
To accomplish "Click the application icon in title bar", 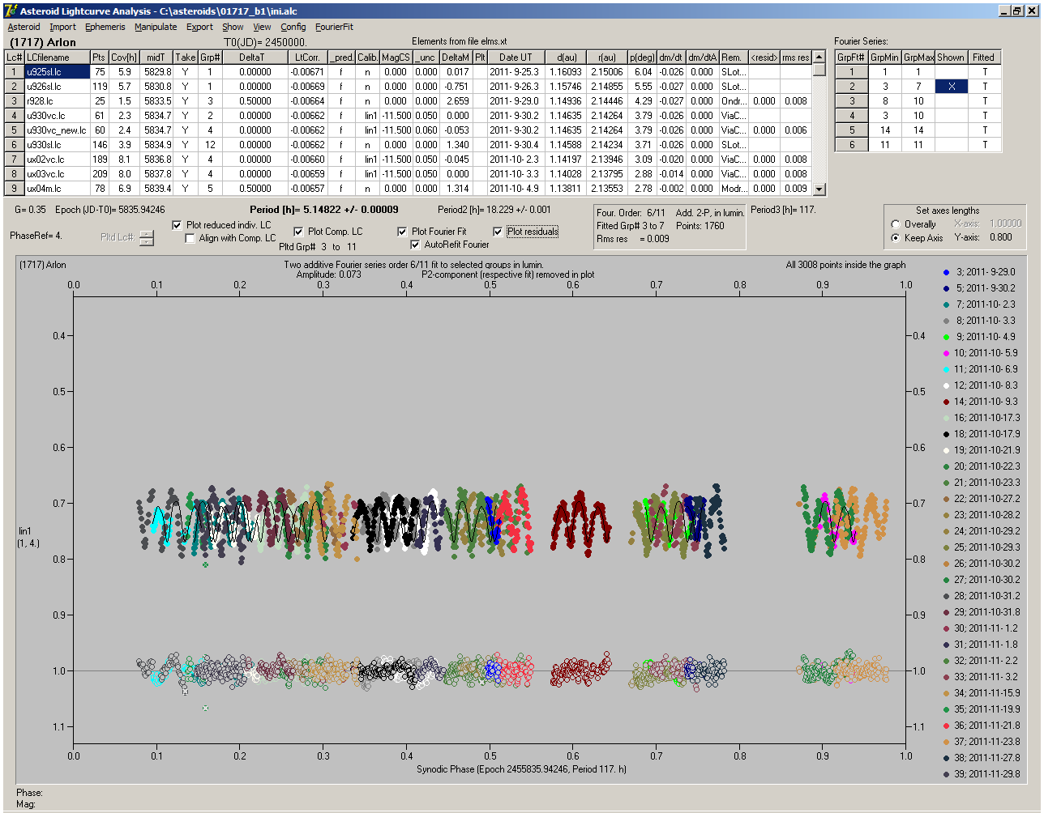I will [11, 11].
